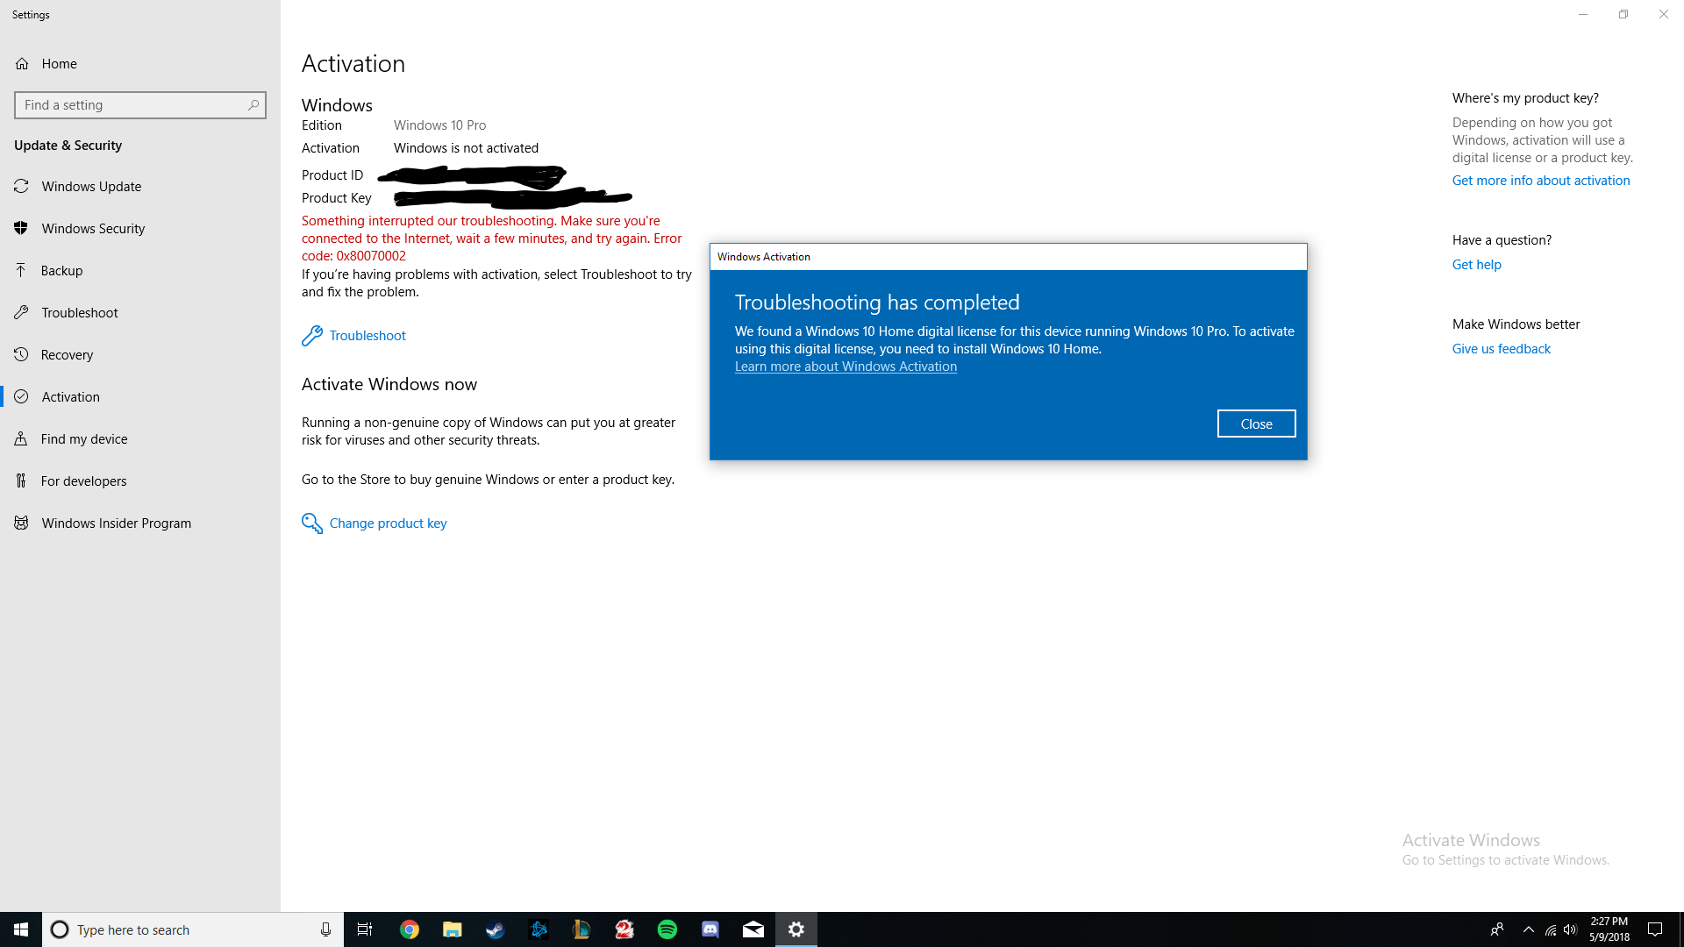The height and width of the screenshot is (947, 1684).
Task: Click the Windows Update sidebar icon
Action: coord(21,186)
